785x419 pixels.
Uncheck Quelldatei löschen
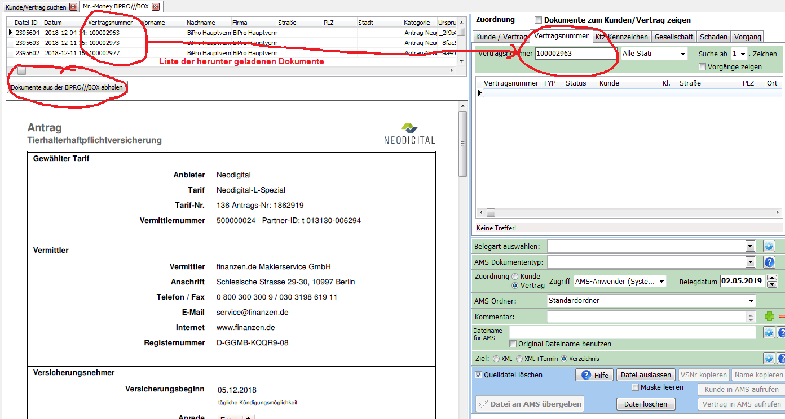tap(478, 375)
